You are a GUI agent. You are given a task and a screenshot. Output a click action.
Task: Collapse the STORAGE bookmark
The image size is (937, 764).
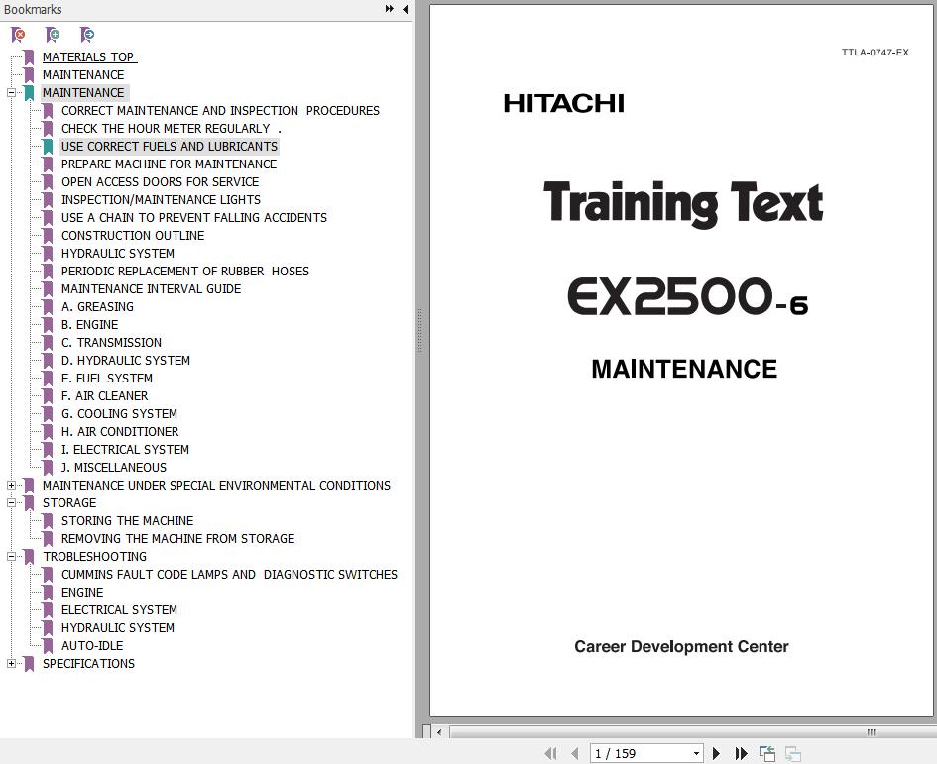pos(11,503)
